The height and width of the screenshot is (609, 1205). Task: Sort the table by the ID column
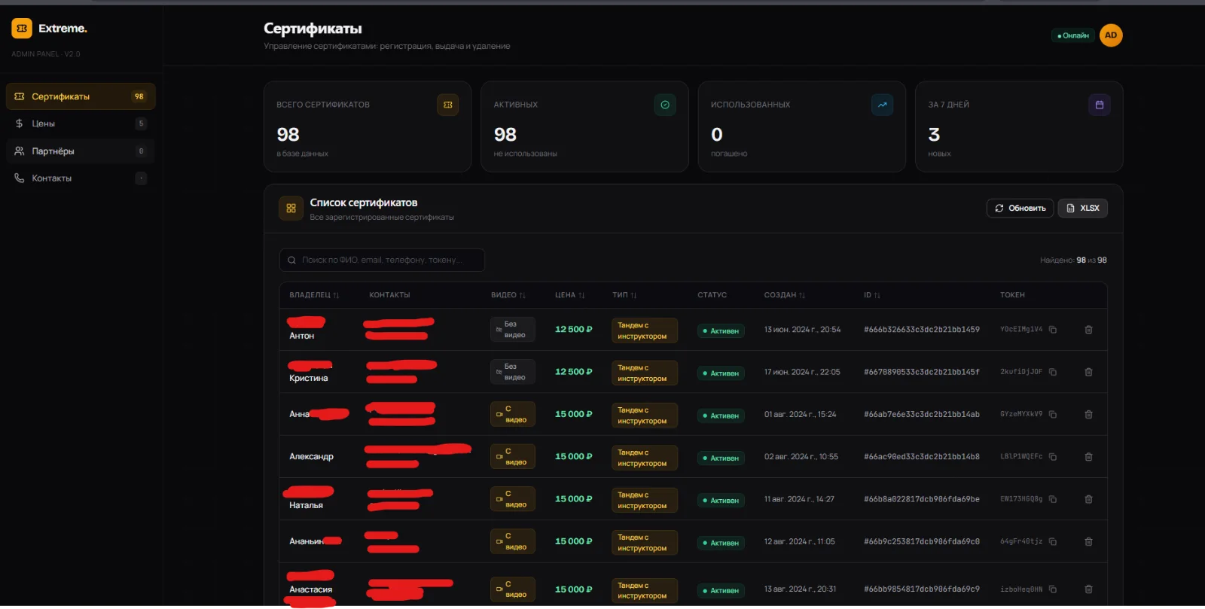coord(872,295)
